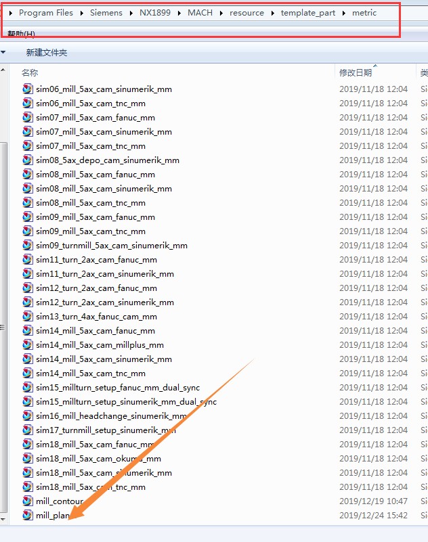Select file name sim15_millturn_setup_sinumerik_mm_dual_sync
The height and width of the screenshot is (542, 428).
[x=126, y=401]
